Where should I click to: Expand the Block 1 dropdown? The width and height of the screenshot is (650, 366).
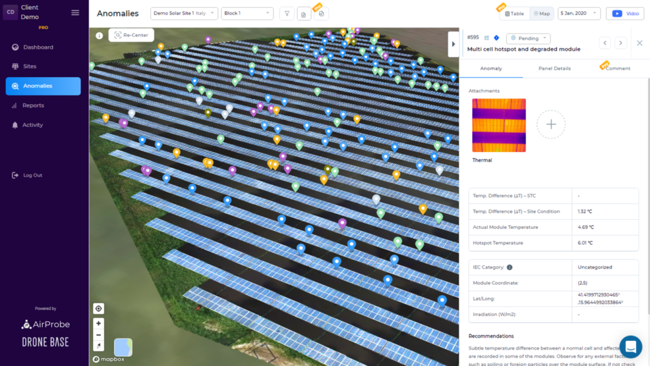(246, 14)
